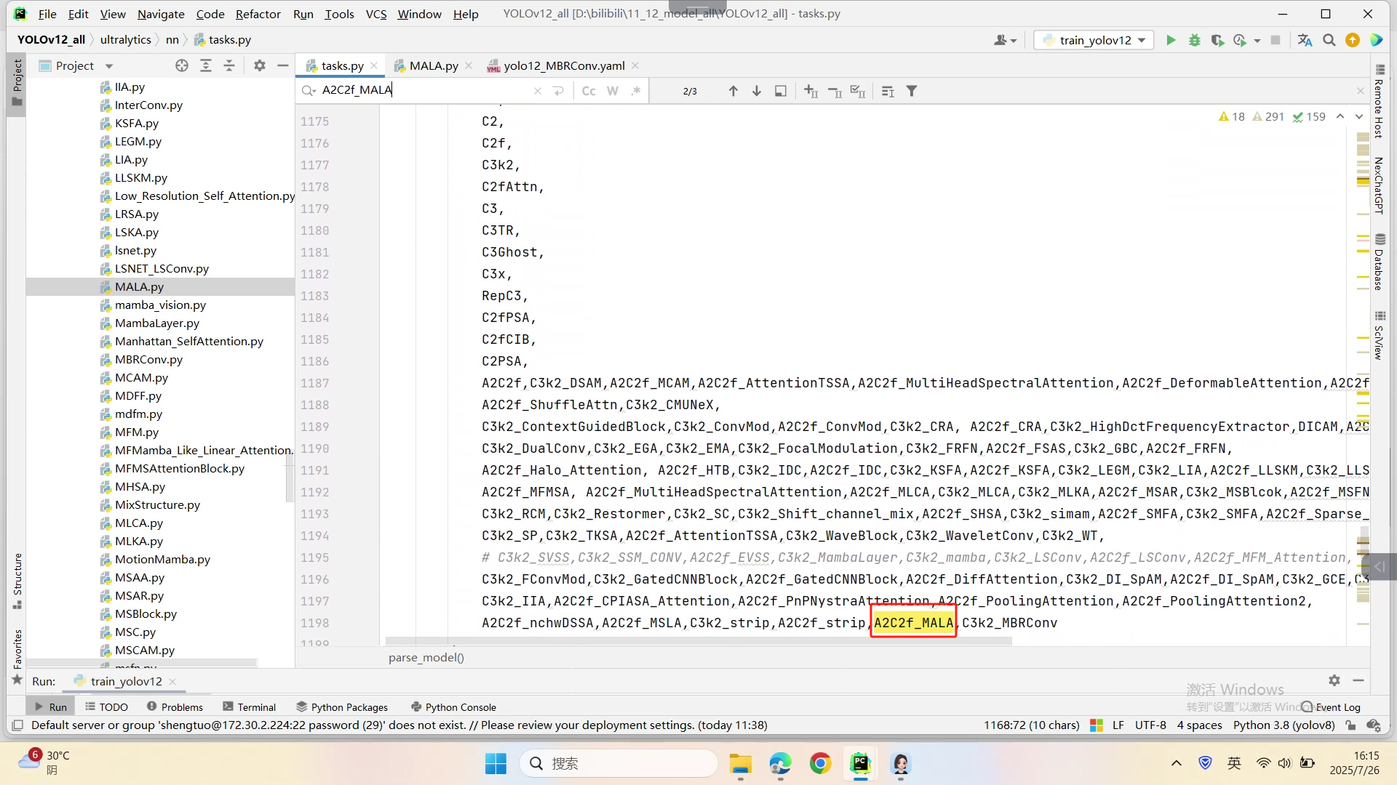Show hidden system tray icons

[1177, 763]
